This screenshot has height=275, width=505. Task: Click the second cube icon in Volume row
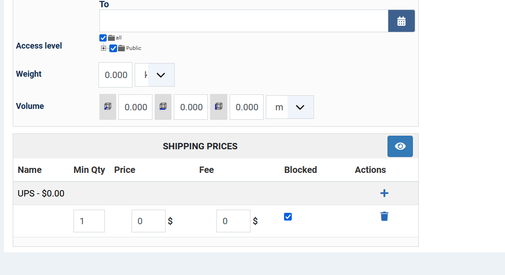[163, 107]
